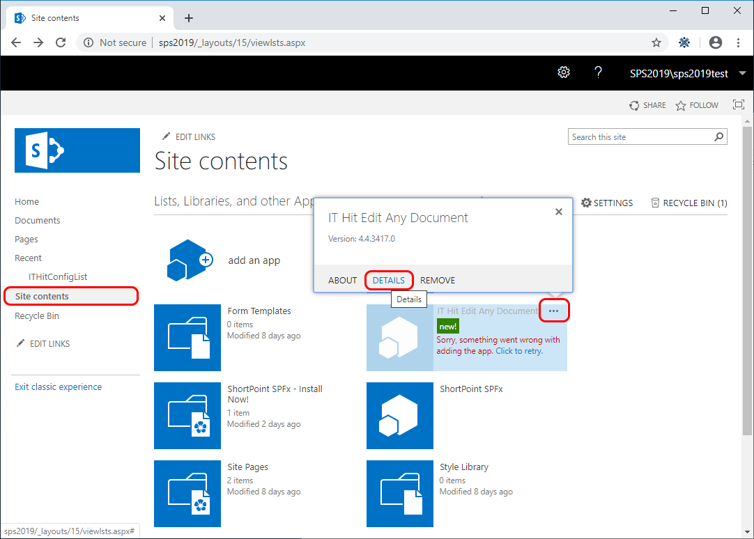Click ShortPoint SPFx - Install Now! title
Screen dimensions: 754x539
pos(275,394)
